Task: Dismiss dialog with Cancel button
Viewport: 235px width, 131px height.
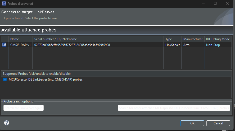Action: pyautogui.click(x=218, y=123)
